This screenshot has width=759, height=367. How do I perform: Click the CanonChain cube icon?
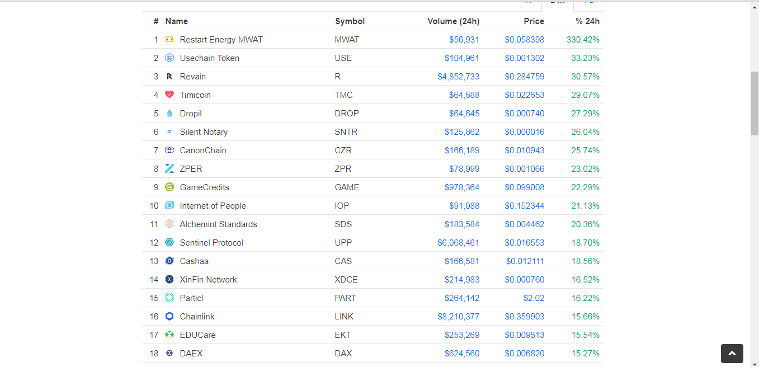pos(169,150)
